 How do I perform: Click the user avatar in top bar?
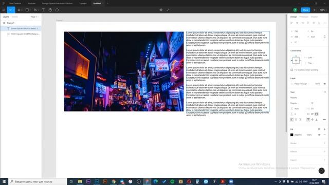click(x=295, y=10)
